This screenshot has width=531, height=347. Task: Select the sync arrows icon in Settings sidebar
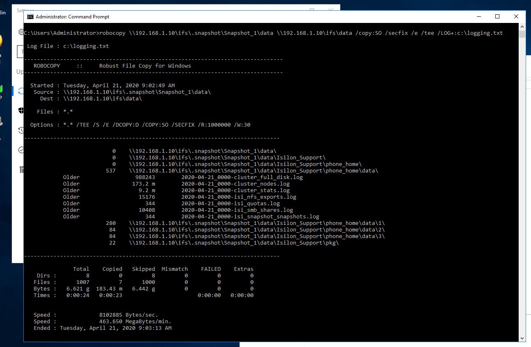point(21,91)
